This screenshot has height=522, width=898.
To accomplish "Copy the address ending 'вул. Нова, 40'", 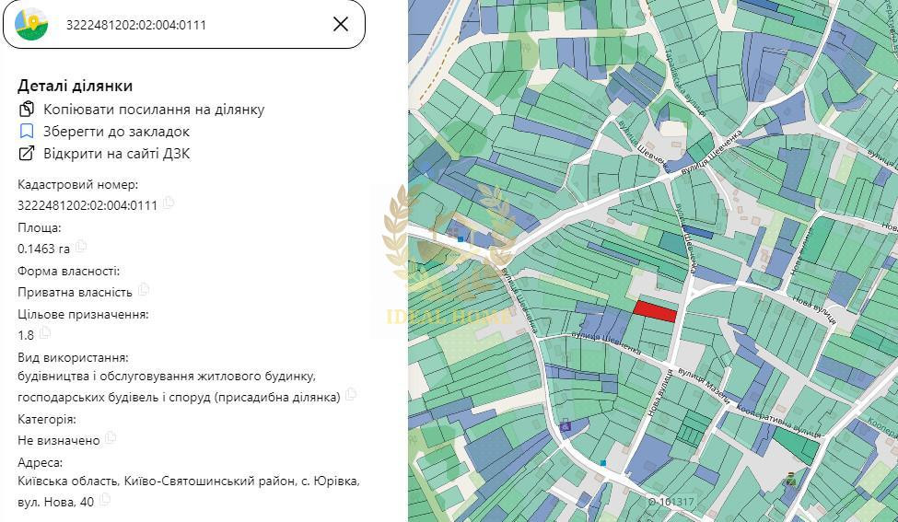I will tap(105, 500).
